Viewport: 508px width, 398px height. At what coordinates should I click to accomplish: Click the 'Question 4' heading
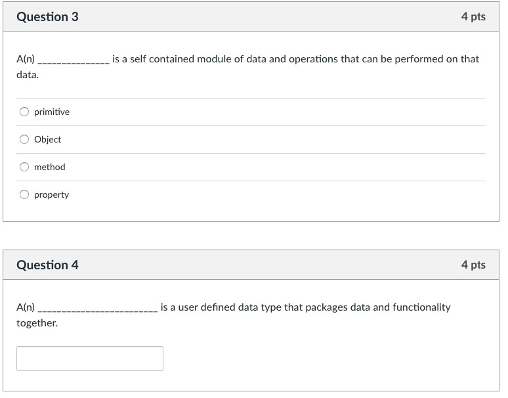coord(47,265)
